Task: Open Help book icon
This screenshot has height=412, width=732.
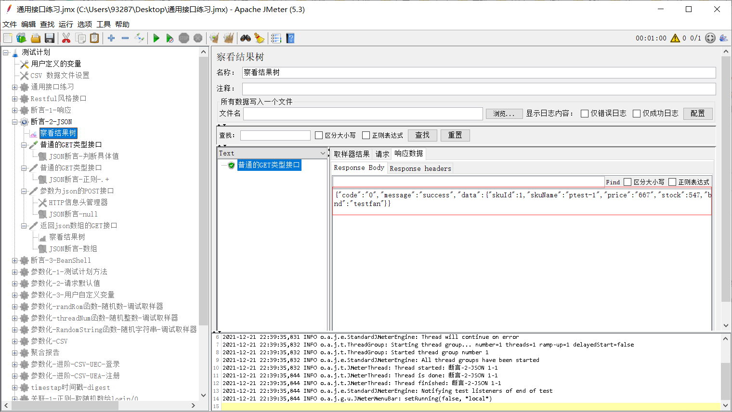Action: click(290, 38)
